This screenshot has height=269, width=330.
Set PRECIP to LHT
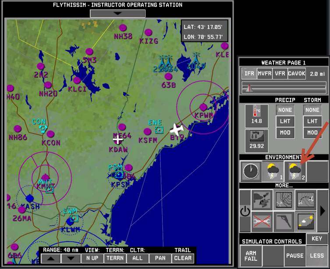(x=285, y=121)
